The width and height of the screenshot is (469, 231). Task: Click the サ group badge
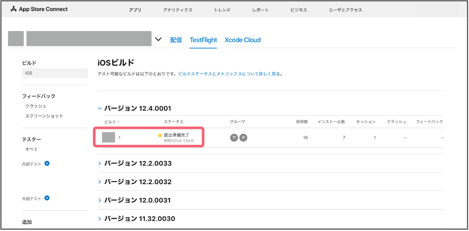pos(234,137)
